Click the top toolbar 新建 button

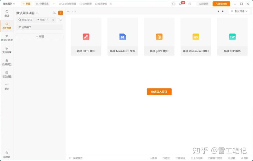(x=27, y=4)
